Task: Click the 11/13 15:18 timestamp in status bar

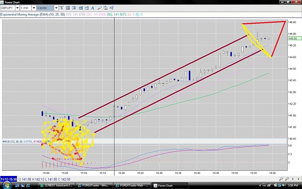Action: (x=9, y=179)
